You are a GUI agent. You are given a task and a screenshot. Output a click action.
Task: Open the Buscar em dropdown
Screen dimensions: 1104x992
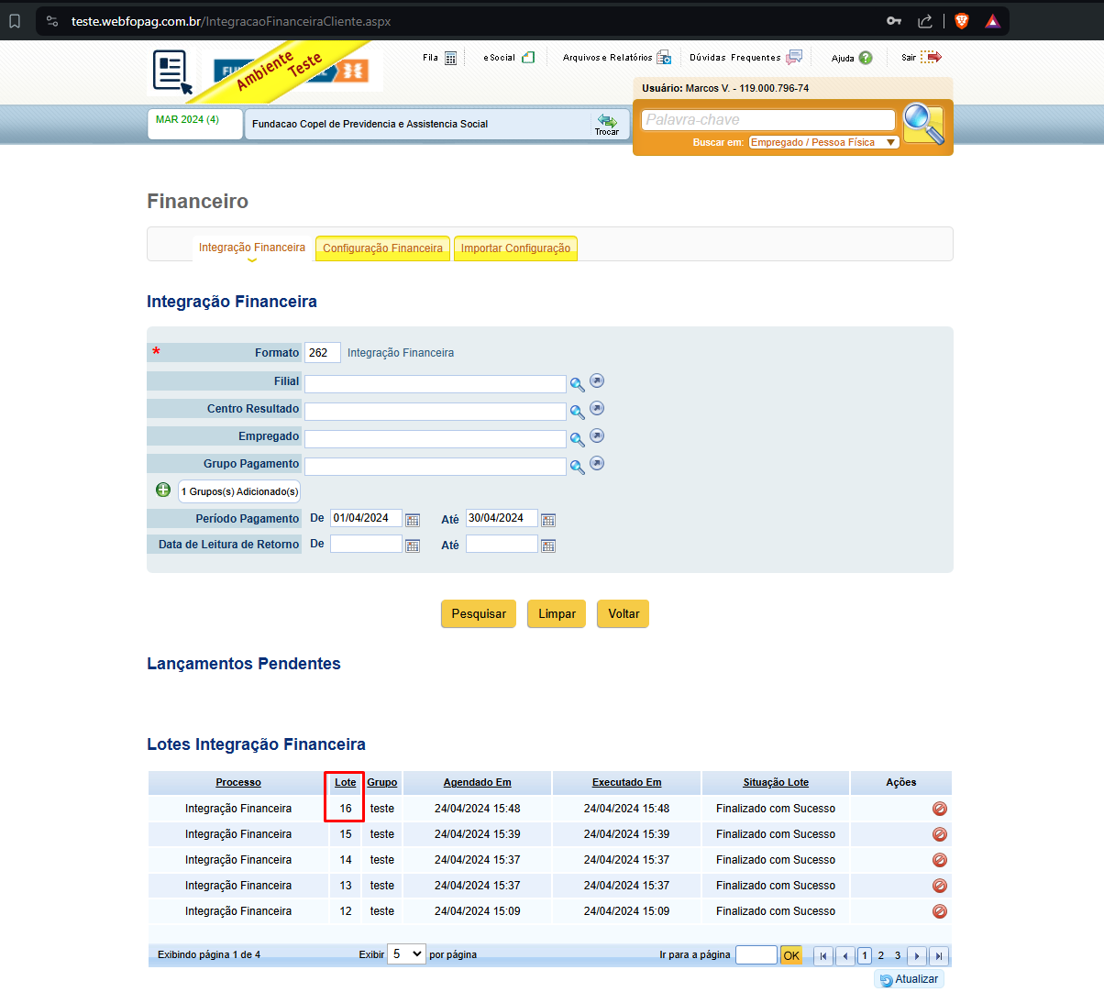823,142
